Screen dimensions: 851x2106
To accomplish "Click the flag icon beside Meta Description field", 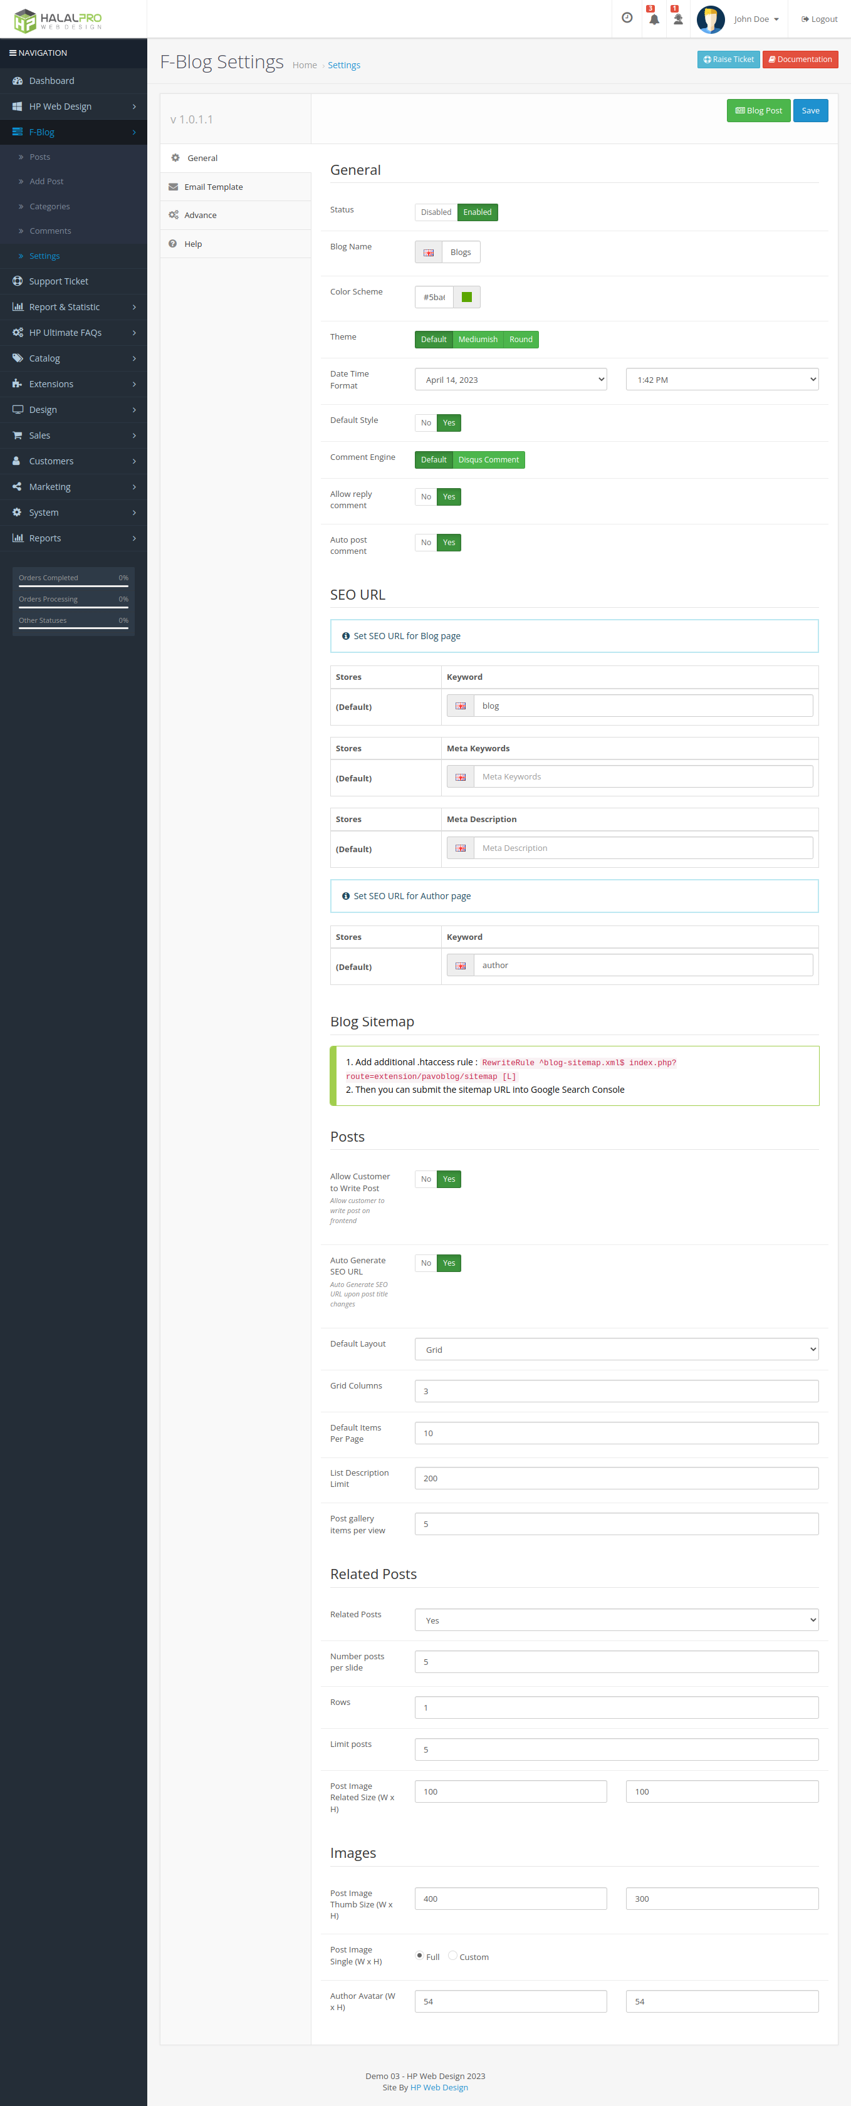I will coord(460,848).
